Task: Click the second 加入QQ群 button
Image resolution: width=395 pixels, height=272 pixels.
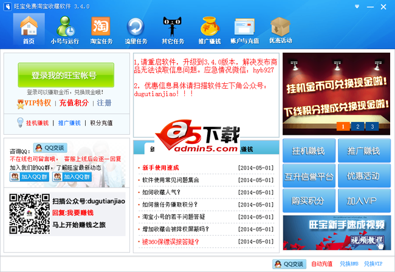Action: 72,177
